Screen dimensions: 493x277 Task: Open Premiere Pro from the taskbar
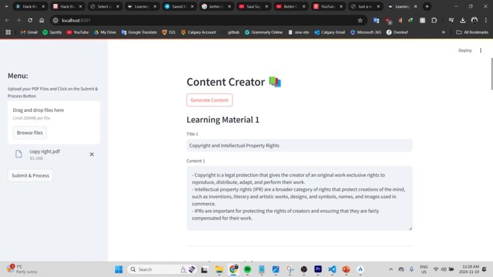click(318, 269)
